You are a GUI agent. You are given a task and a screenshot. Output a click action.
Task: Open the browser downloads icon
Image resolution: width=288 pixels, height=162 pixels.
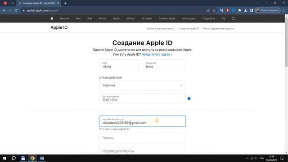(246, 10)
